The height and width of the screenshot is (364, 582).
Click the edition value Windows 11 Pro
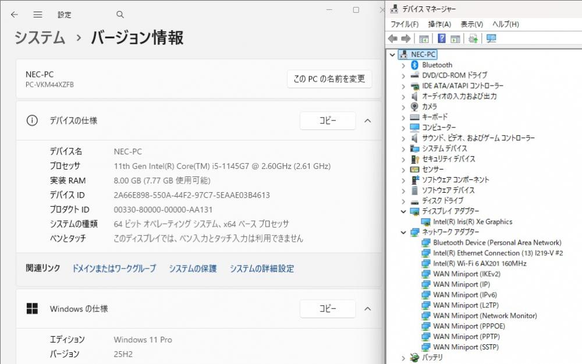[x=143, y=340]
